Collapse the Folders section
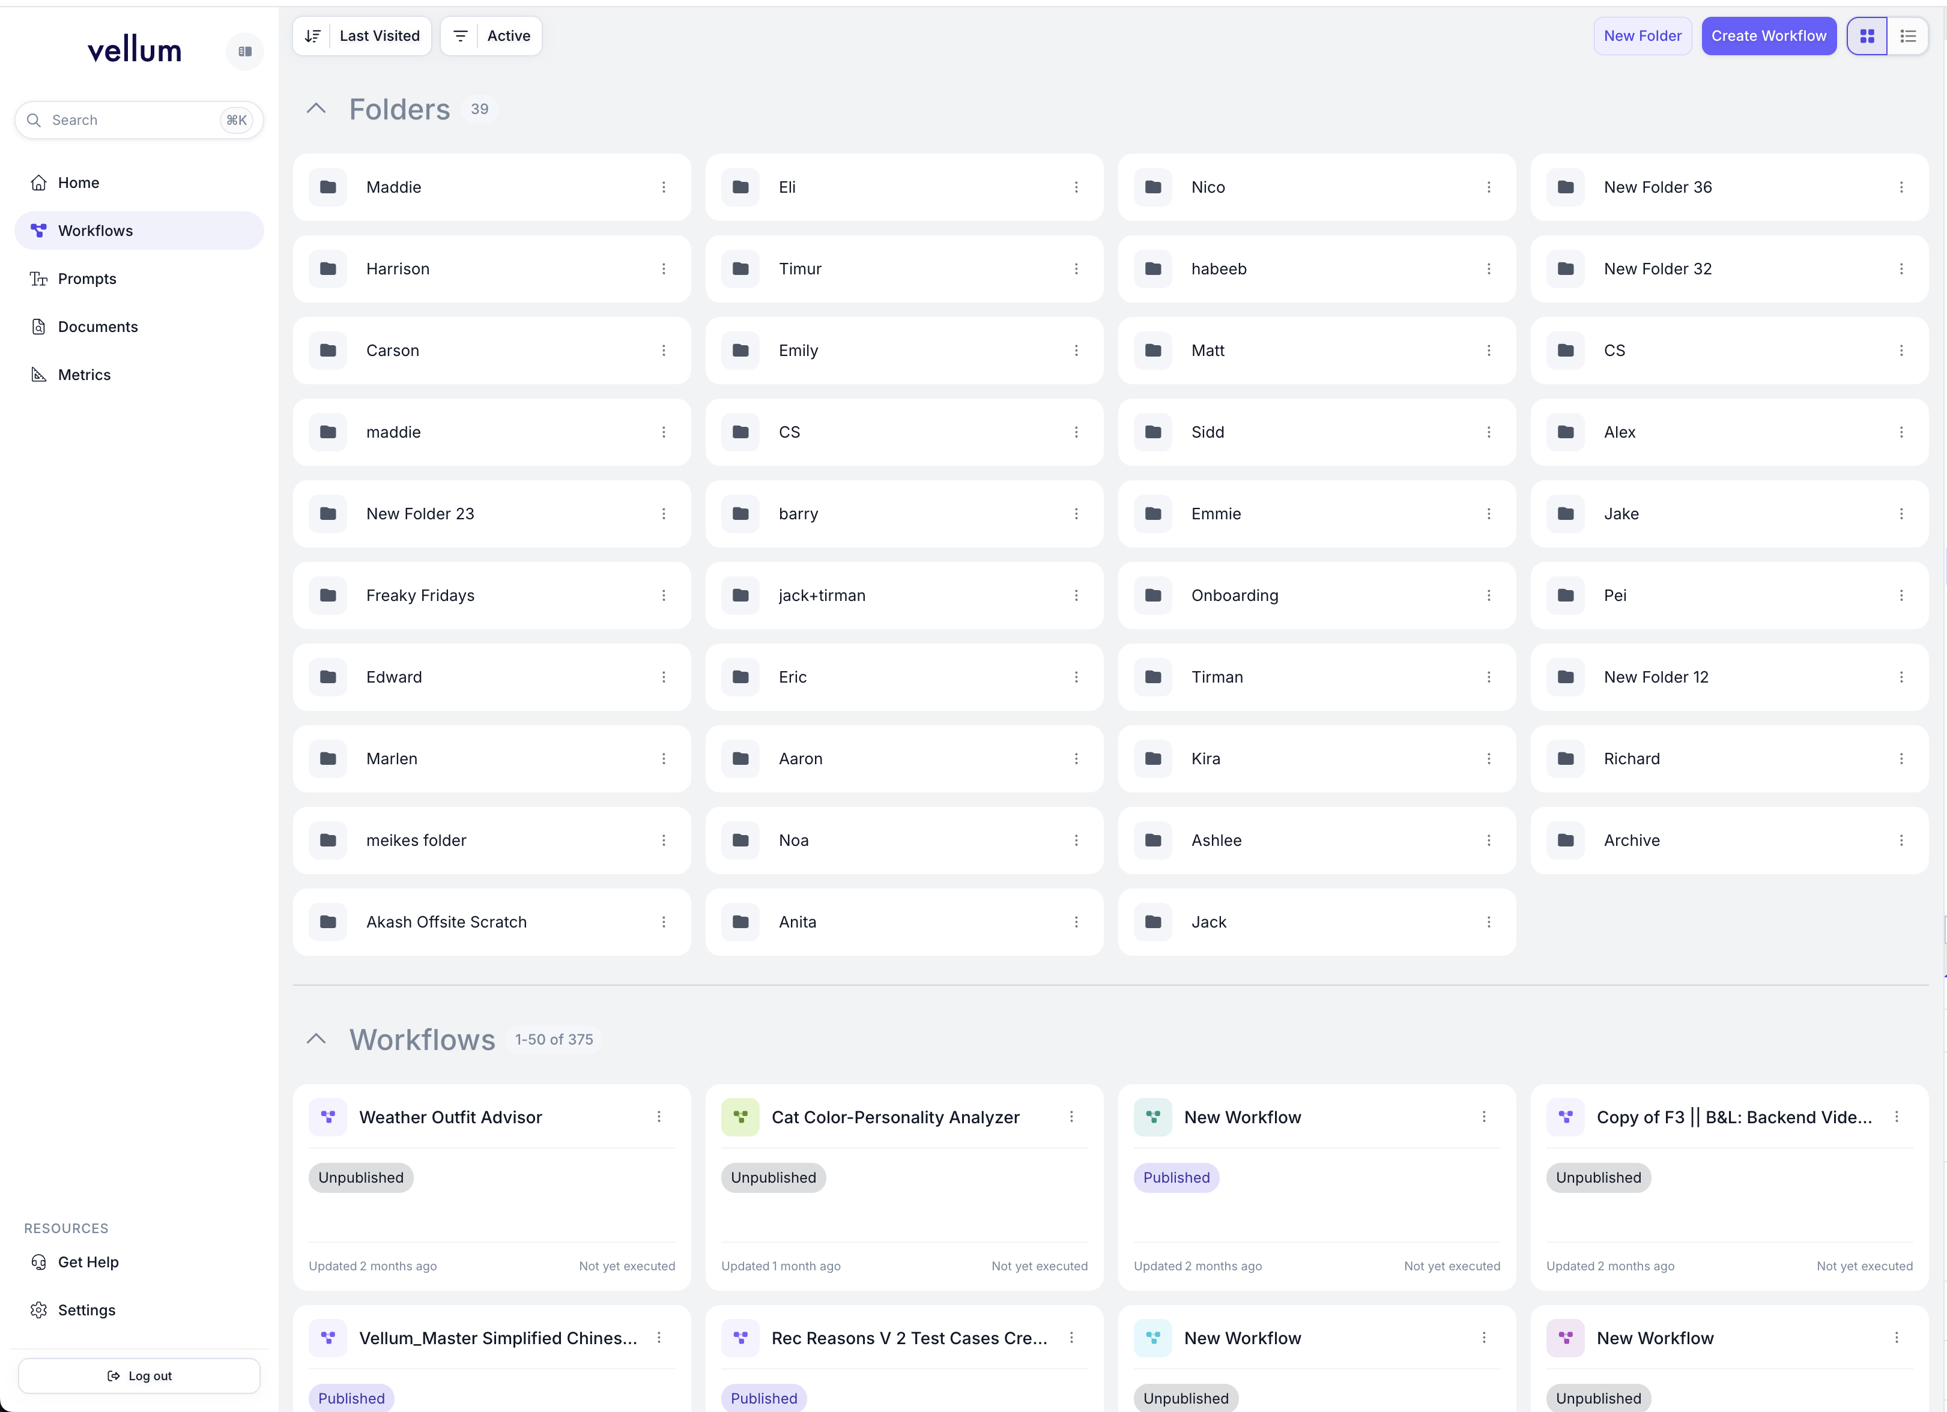 click(316, 109)
